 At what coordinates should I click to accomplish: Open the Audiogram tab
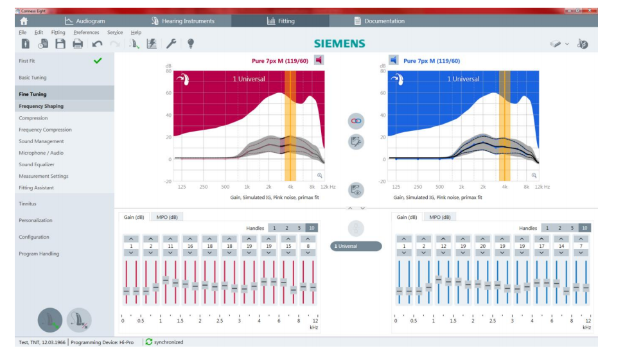pos(85,21)
